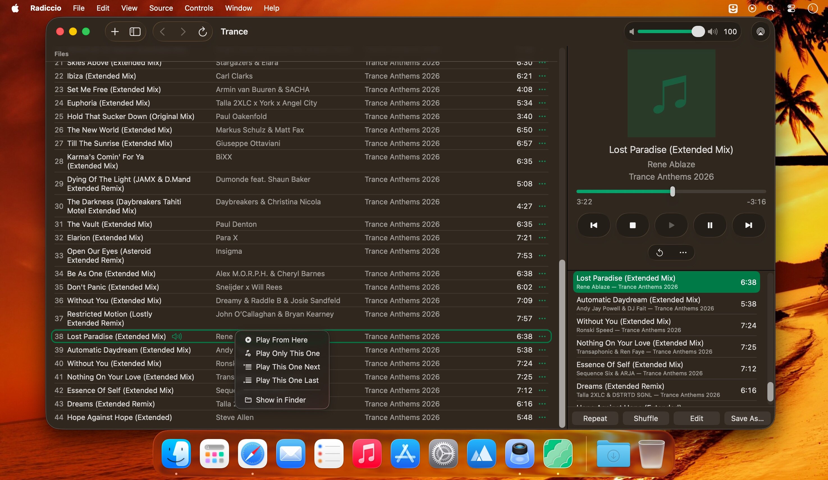Select Nothing On Your Love in the queue

[666, 347]
